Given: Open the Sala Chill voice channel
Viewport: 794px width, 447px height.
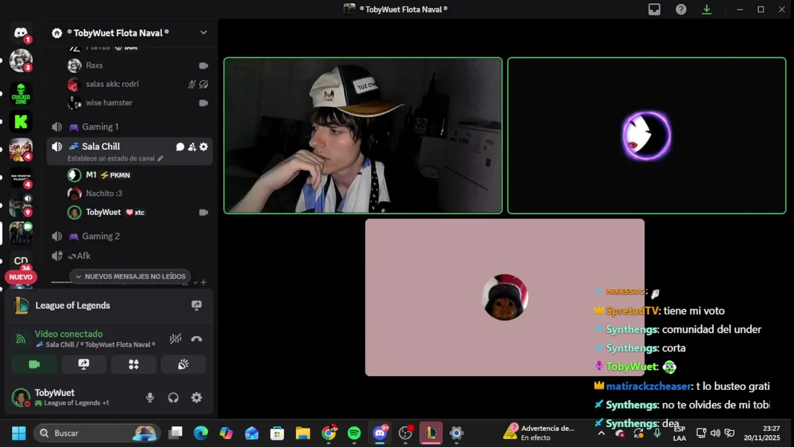Looking at the screenshot, I should 101,147.
